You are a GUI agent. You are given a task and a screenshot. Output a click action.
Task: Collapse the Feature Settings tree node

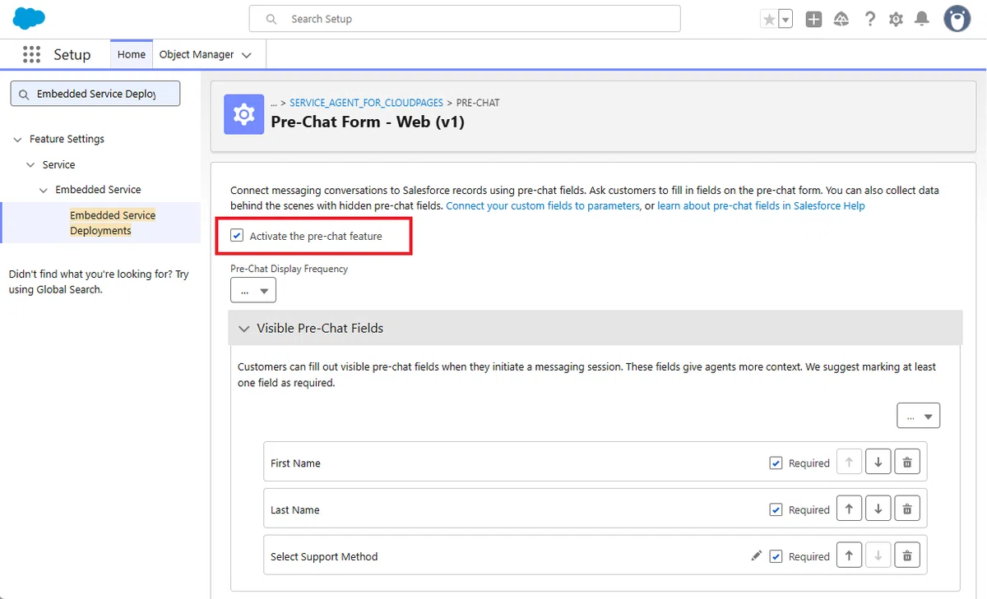tap(17, 139)
